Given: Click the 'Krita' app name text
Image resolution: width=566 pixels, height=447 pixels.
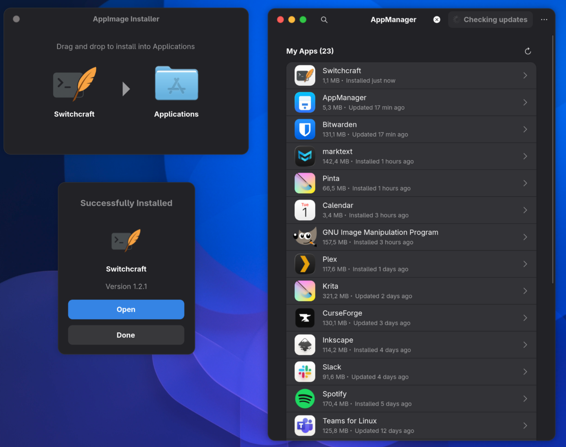Looking at the screenshot, I should point(330,286).
